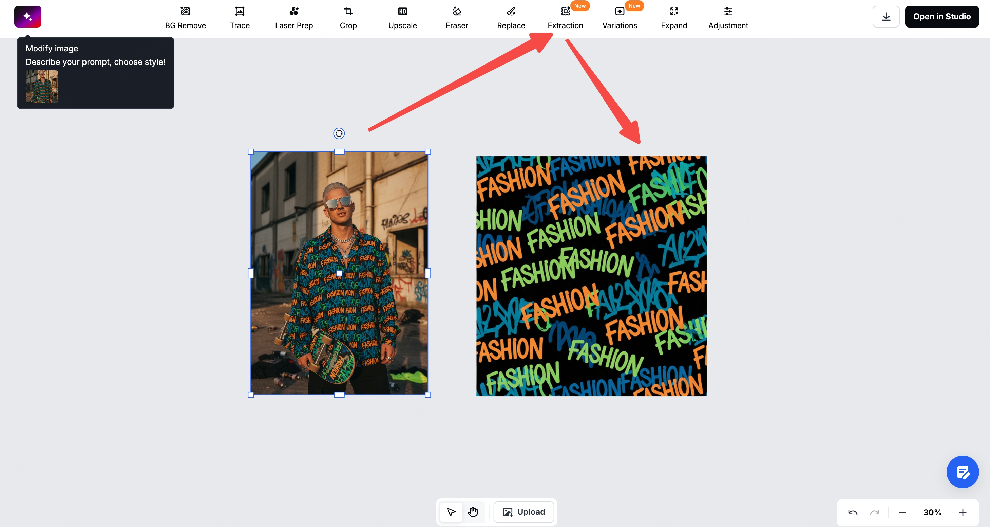Open the Adjustment settings
Screen dimensions: 990x527
point(728,18)
